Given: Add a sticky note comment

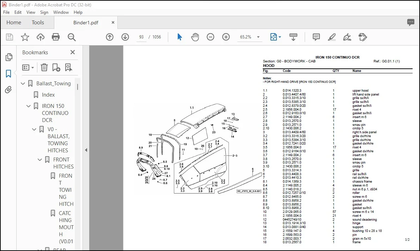Looking at the screenshot, I should [x=316, y=37].
